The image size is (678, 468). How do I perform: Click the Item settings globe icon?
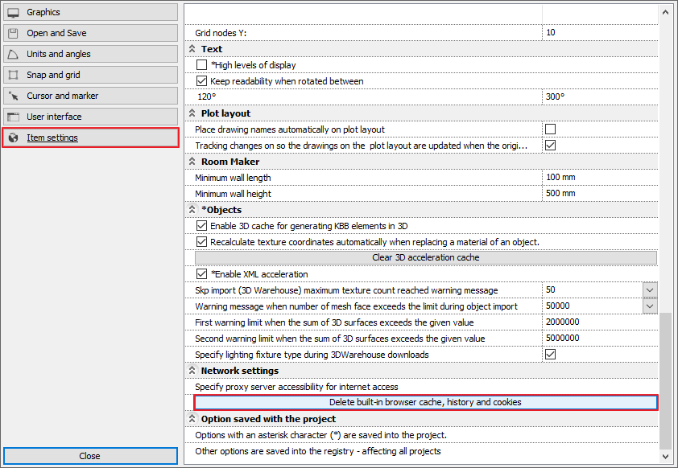pos(14,138)
